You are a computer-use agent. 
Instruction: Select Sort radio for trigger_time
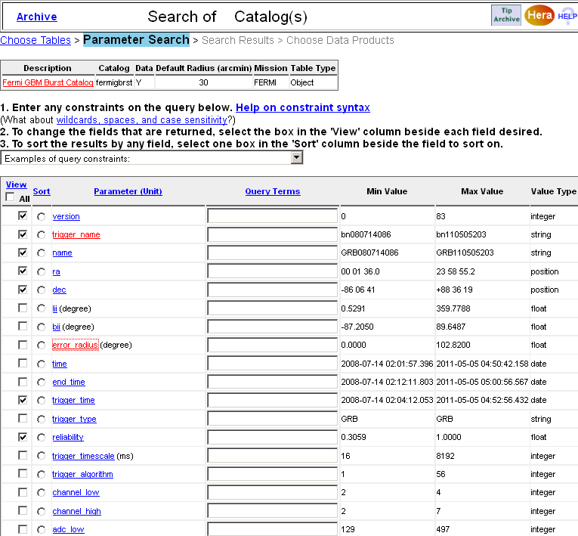[42, 401]
